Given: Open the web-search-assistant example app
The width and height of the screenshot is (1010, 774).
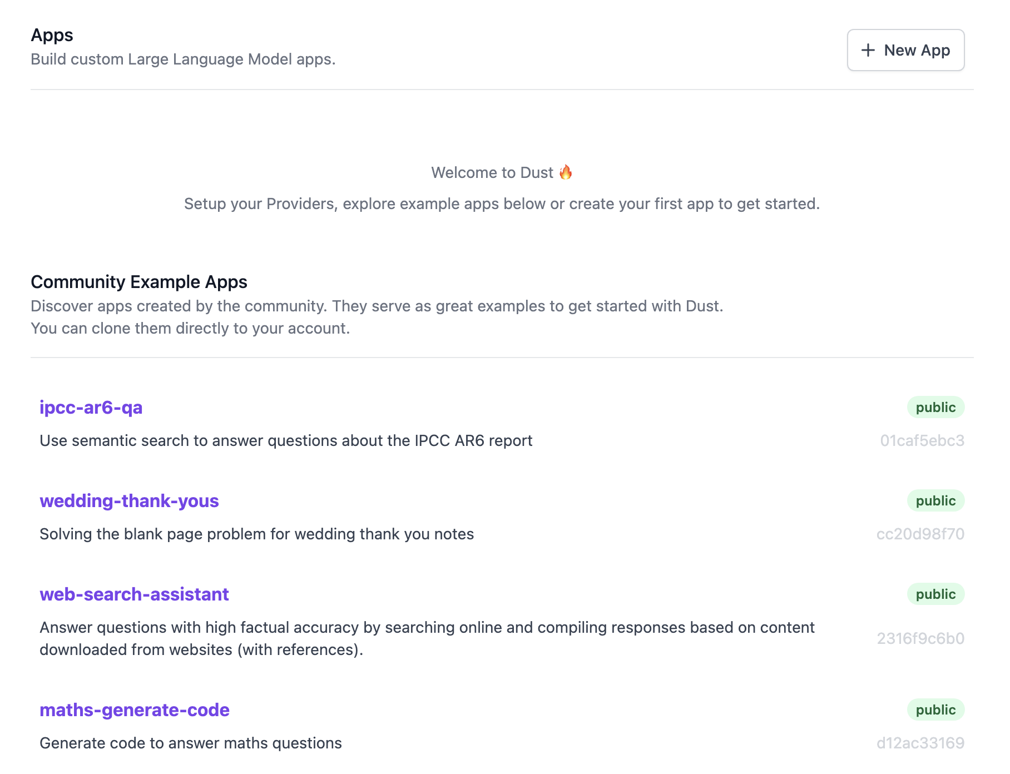Looking at the screenshot, I should coord(133,594).
